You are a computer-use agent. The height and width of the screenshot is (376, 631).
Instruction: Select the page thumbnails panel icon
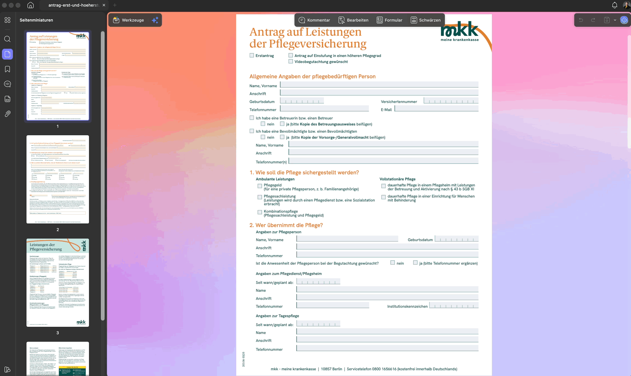pos(7,54)
